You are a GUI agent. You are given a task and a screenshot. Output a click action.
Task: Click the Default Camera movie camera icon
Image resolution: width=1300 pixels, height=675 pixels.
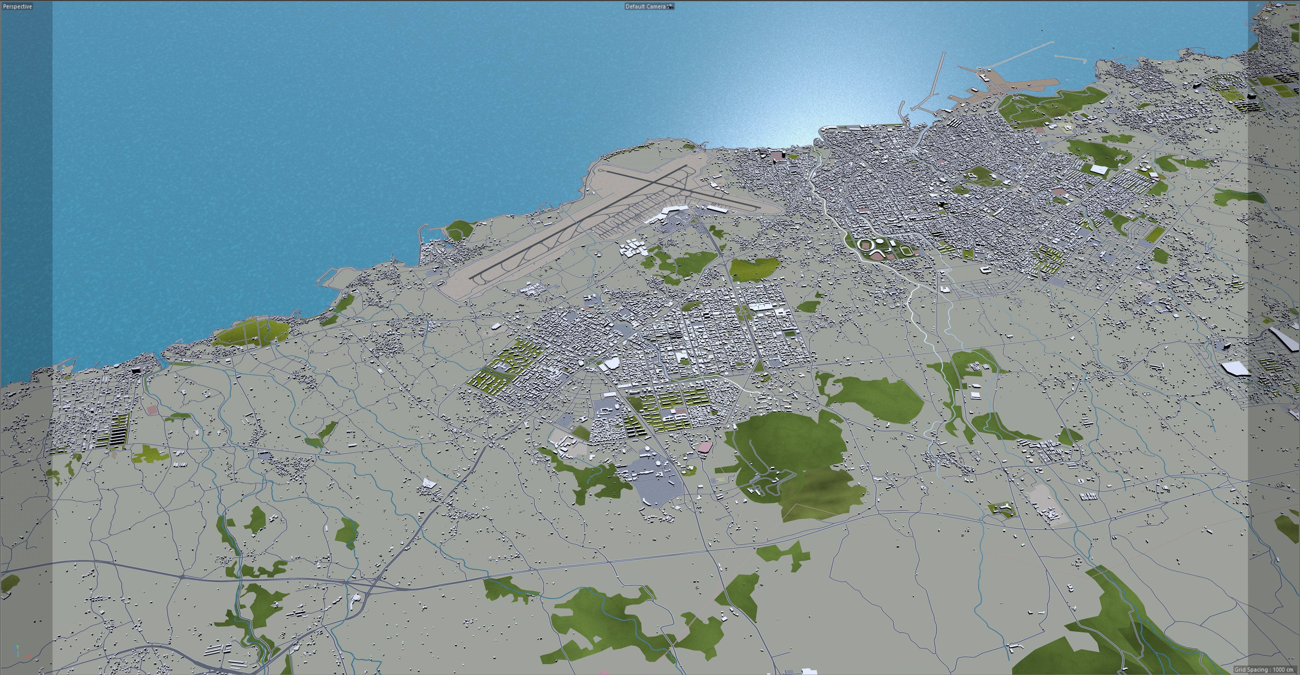click(670, 6)
